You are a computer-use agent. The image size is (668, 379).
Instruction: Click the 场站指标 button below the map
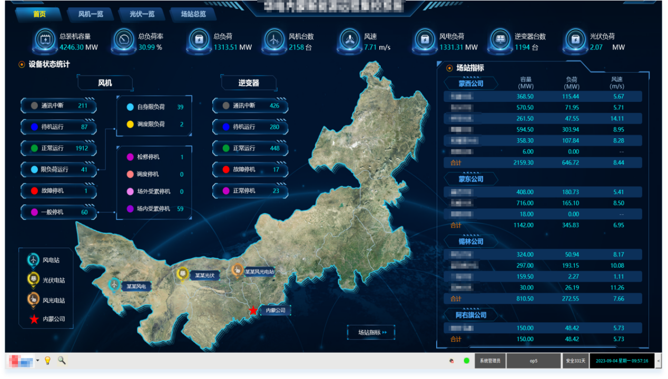371,332
